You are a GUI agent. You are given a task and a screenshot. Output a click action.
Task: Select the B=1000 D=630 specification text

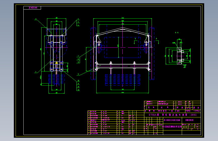pyautogui.click(x=172, y=120)
